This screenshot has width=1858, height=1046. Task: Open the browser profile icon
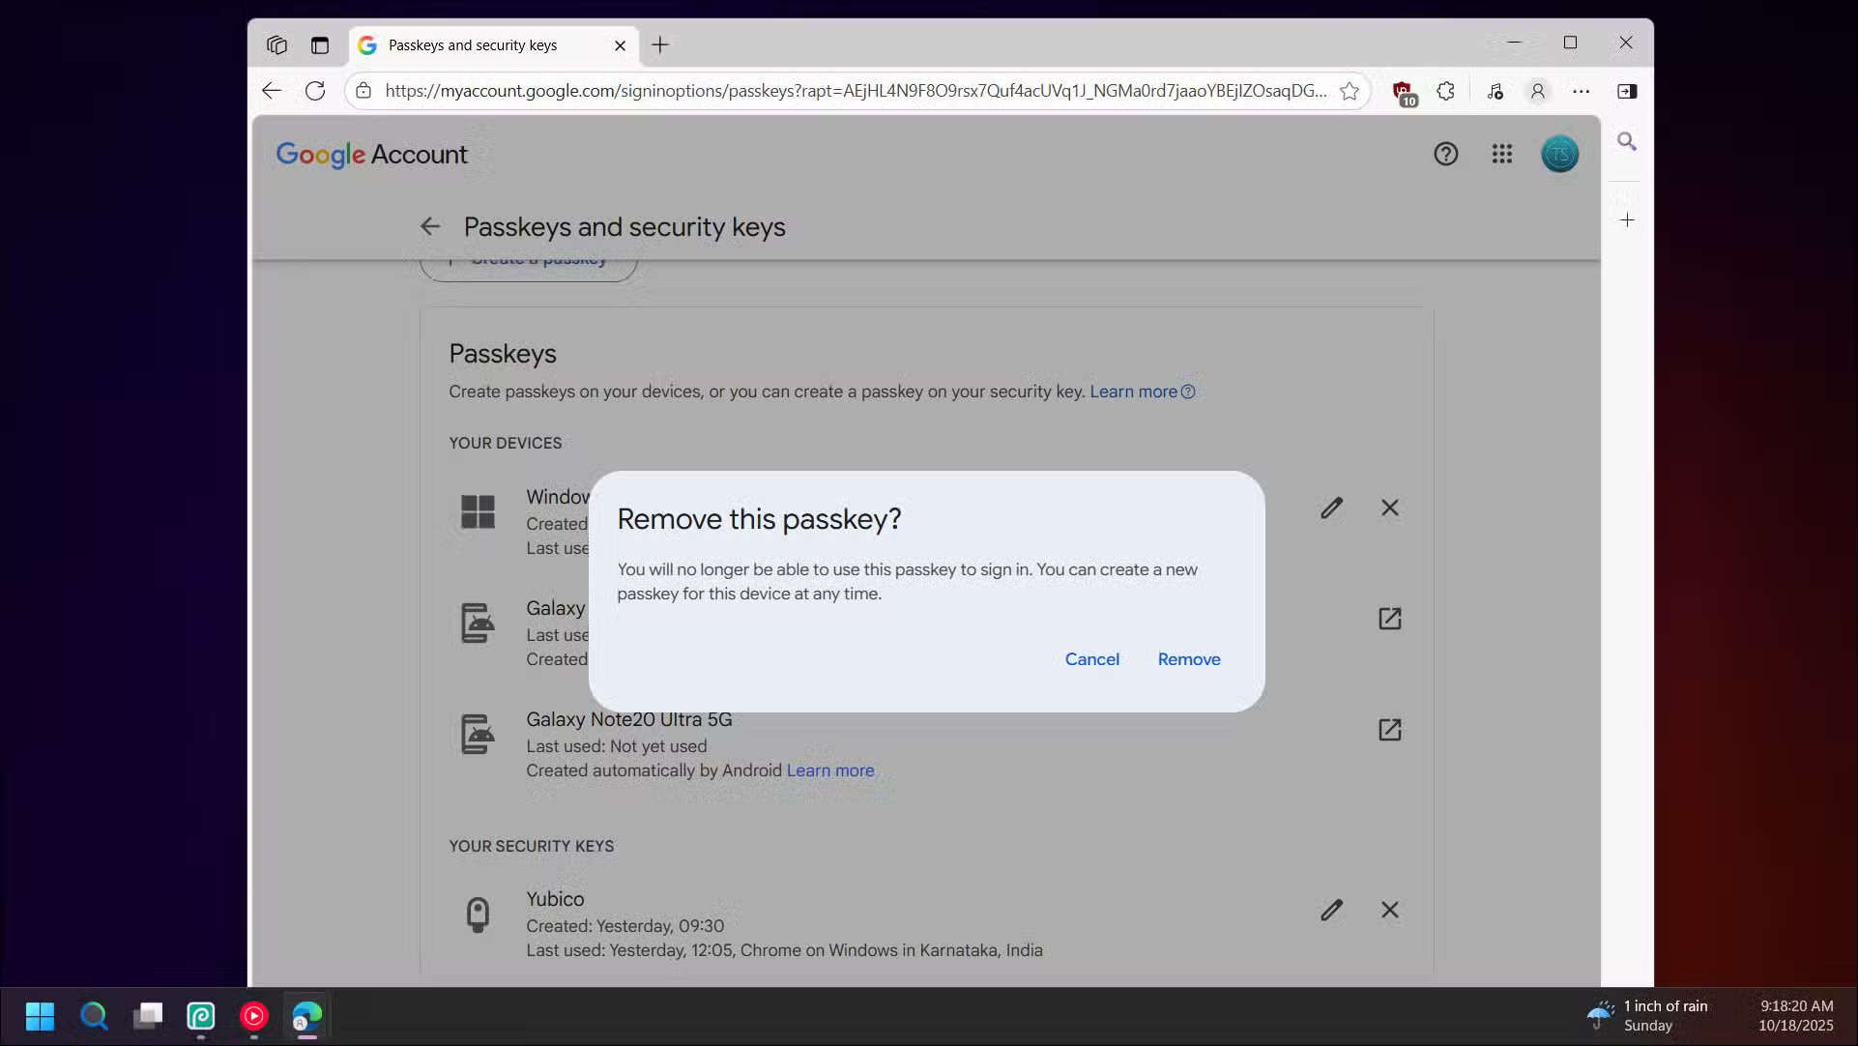(x=1538, y=91)
